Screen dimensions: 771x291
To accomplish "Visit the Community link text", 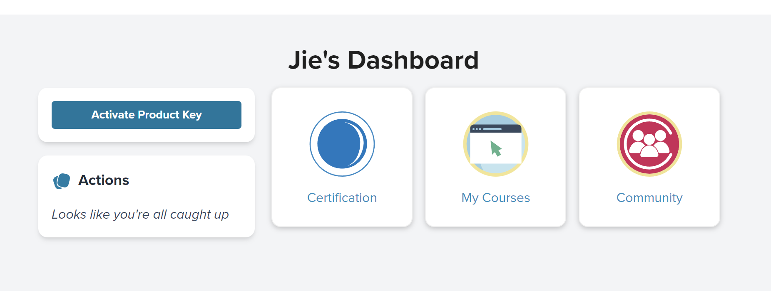I will 649,198.
